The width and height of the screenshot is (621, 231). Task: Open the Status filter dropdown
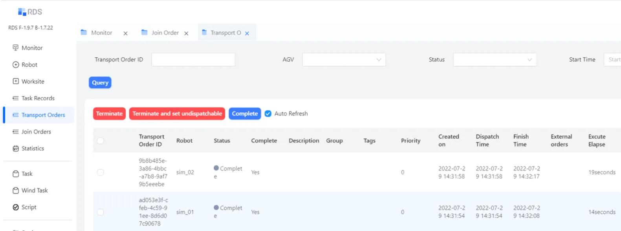(495, 60)
